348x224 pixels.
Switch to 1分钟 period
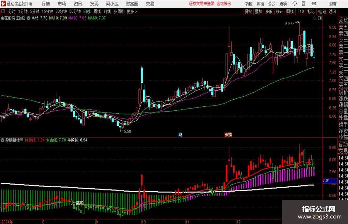point(22,11)
